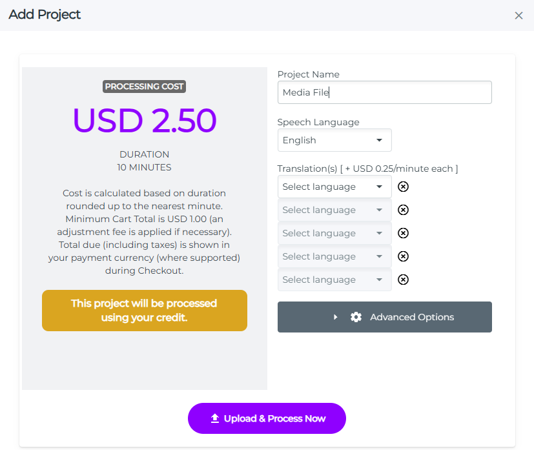Screen dimensions: 534x450
Task: Click the Processing Cost badge
Action: pos(144,87)
